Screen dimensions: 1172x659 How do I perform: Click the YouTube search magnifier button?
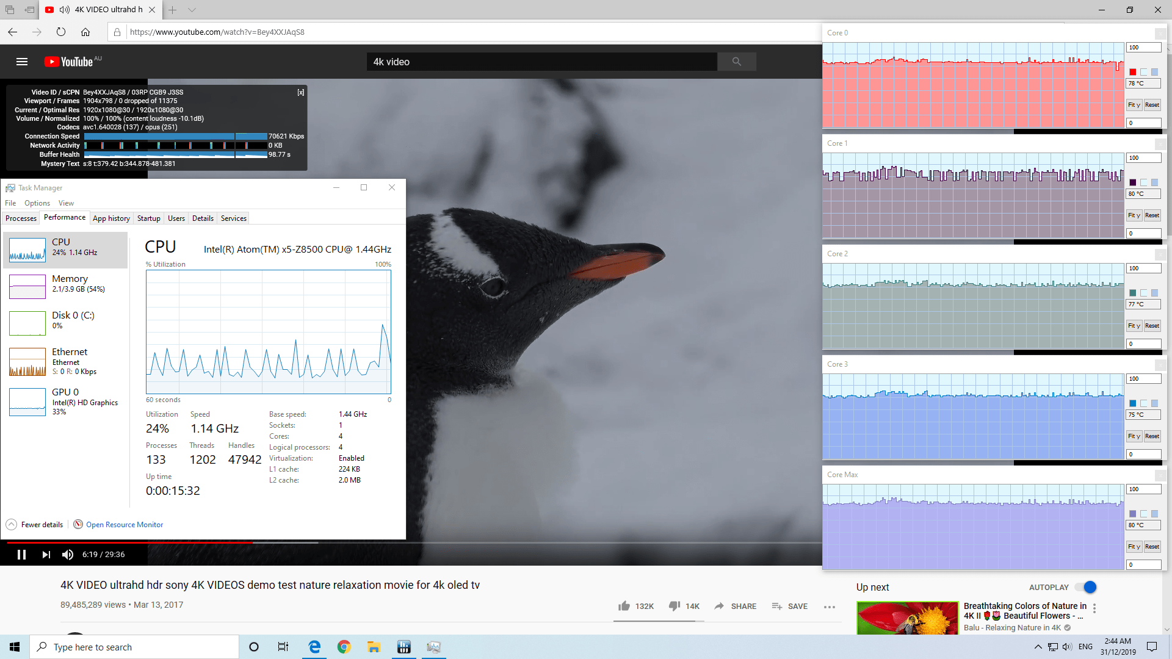736,62
